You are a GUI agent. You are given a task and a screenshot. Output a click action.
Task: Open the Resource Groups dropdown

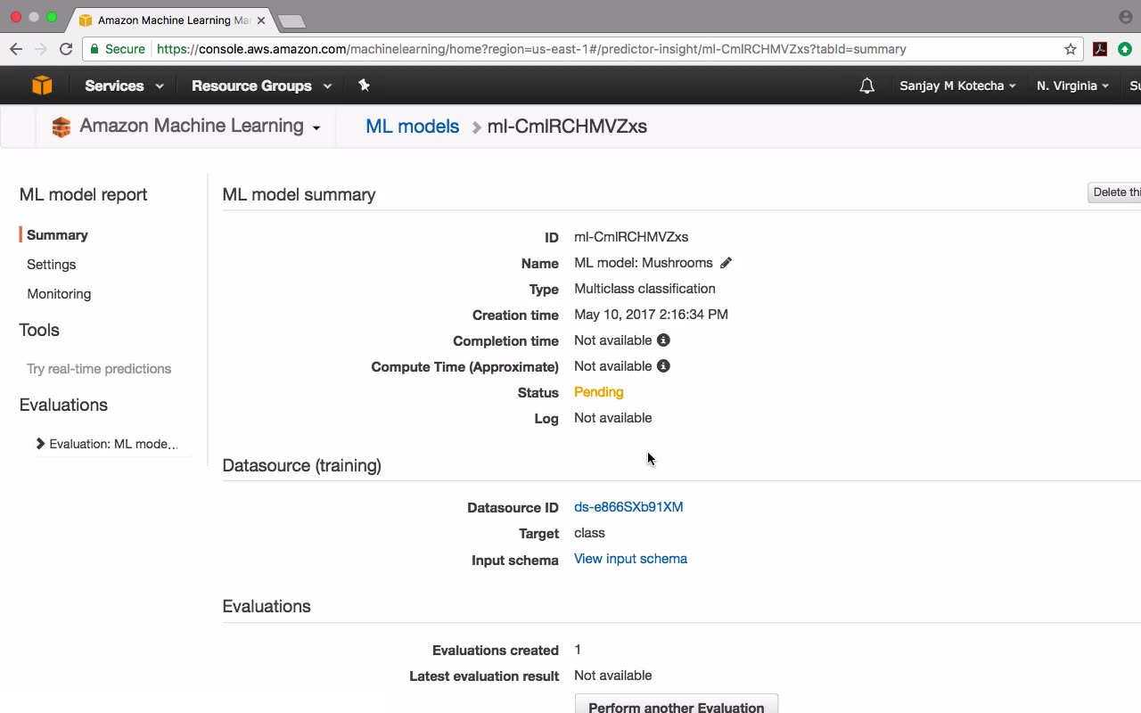click(261, 86)
